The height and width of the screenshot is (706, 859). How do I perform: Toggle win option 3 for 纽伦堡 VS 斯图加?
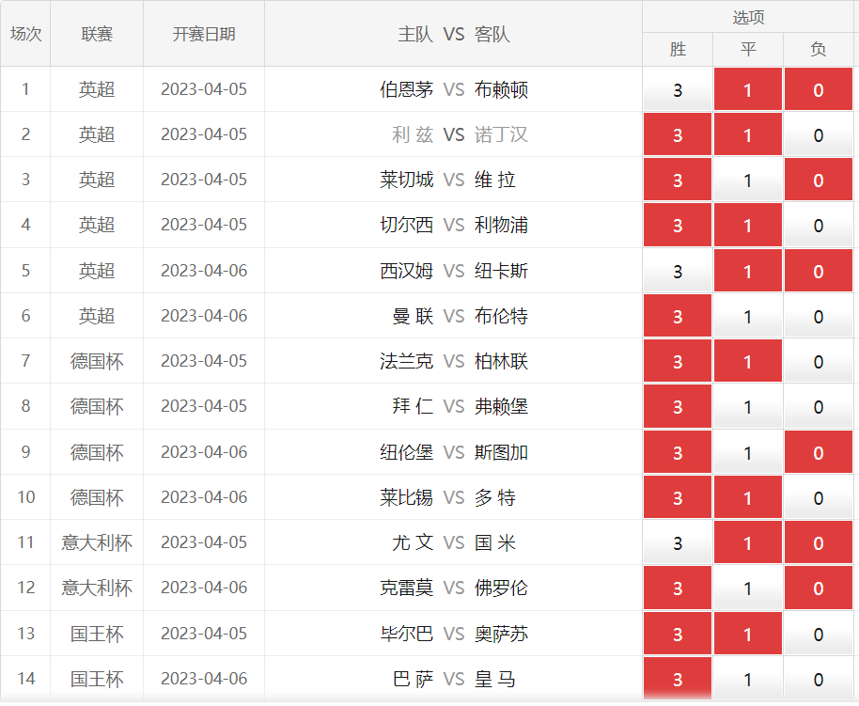click(678, 452)
